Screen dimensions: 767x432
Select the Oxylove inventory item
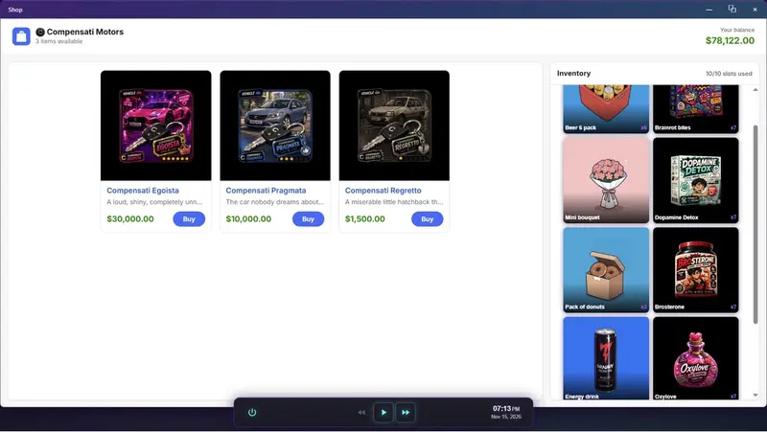click(696, 358)
